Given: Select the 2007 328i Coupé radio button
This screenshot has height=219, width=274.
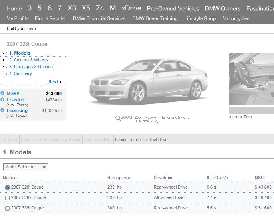Looking at the screenshot, I should pos(7,187).
